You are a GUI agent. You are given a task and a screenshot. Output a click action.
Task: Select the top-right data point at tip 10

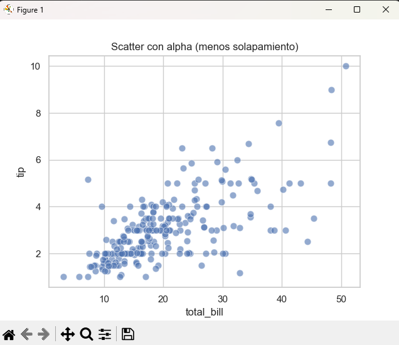pyautogui.click(x=346, y=66)
